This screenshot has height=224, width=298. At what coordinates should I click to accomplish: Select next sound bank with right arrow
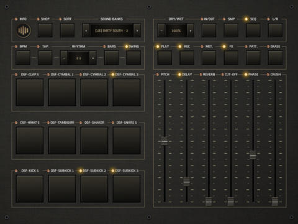pos(137,30)
